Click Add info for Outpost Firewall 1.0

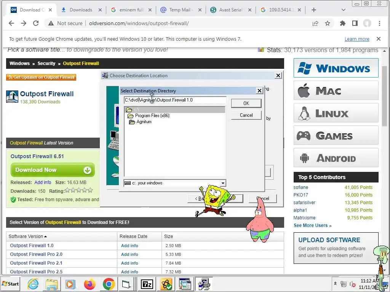coord(129,246)
